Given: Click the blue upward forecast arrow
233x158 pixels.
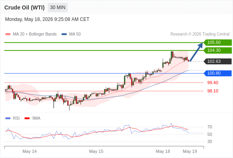Looking at the screenshot, I should pos(196,52).
